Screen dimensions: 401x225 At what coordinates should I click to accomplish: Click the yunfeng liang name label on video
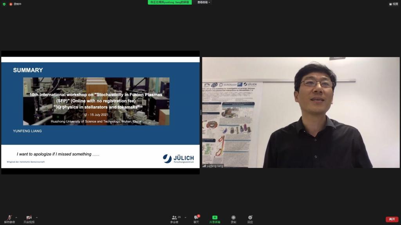point(214,166)
